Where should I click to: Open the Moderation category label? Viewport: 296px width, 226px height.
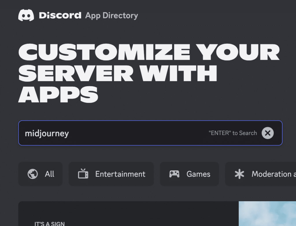(272, 174)
